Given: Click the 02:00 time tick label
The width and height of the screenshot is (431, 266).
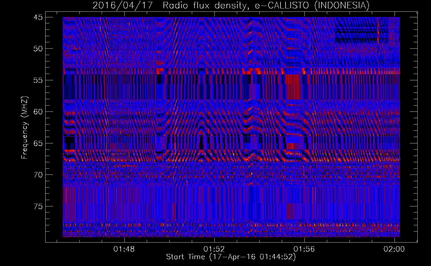Looking at the screenshot, I should (x=394, y=249).
